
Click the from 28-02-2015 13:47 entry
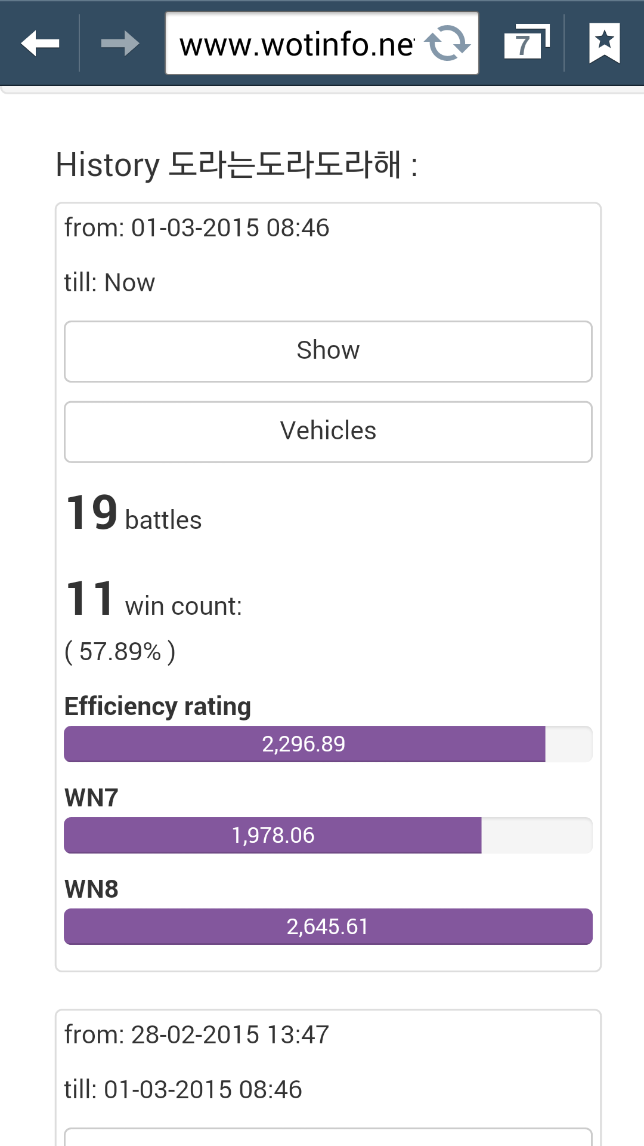[x=197, y=1034]
